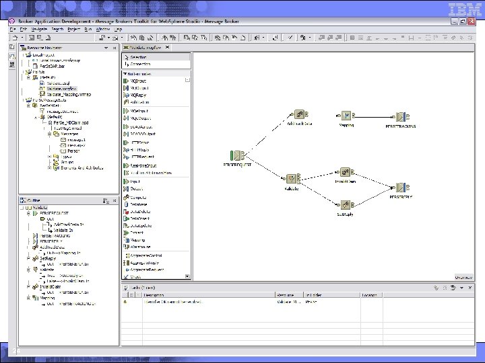The height and width of the screenshot is (363, 485).
Task: Select the InvalidClaim compute node on canvas
Action: coord(346,172)
